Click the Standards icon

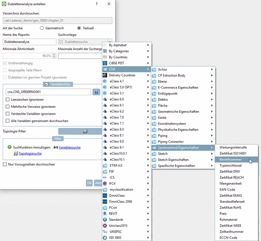[105, 219]
